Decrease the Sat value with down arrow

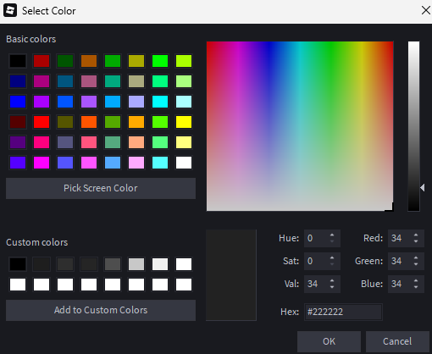pyautogui.click(x=332, y=264)
